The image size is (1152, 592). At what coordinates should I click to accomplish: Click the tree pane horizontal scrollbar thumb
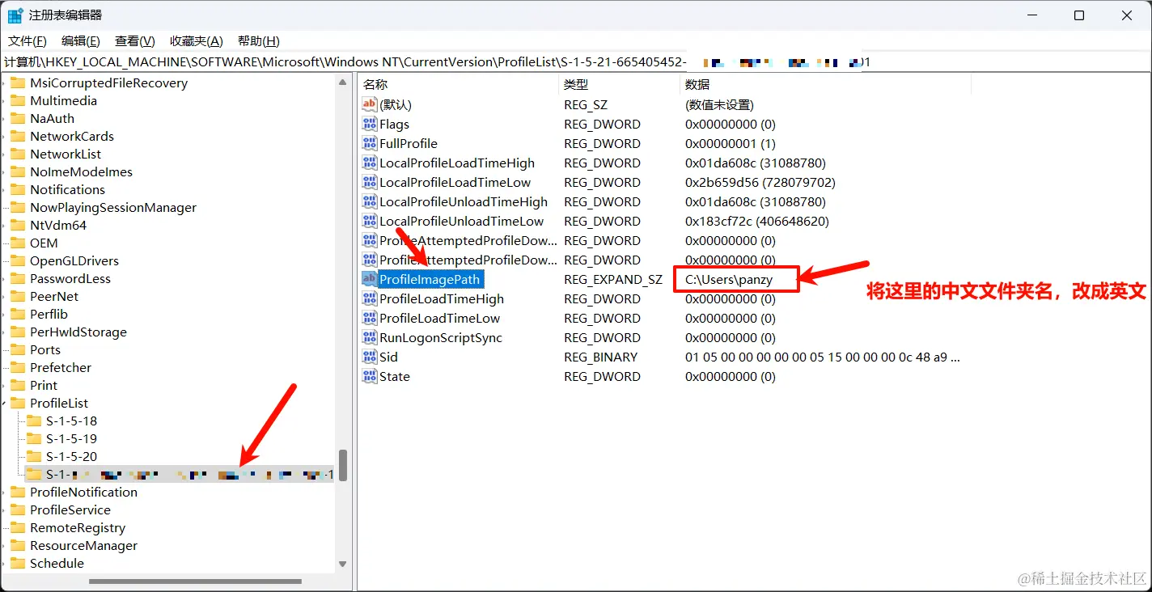coord(195,581)
